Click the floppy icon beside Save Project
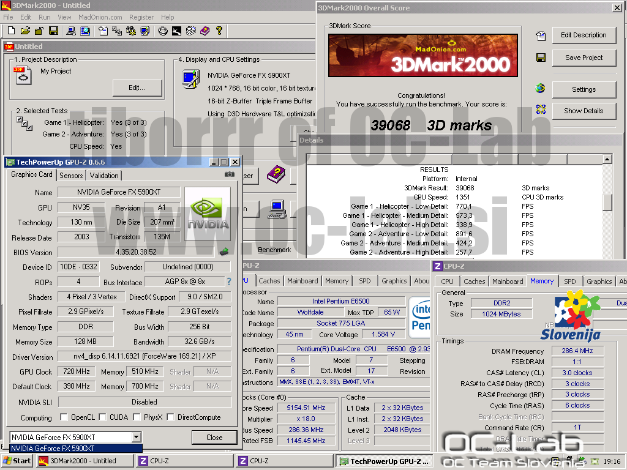This screenshot has width=627, height=470. click(x=541, y=58)
